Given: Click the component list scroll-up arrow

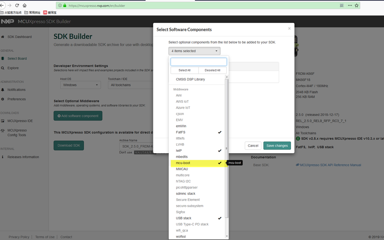Looking at the screenshot, I should click(x=227, y=77).
